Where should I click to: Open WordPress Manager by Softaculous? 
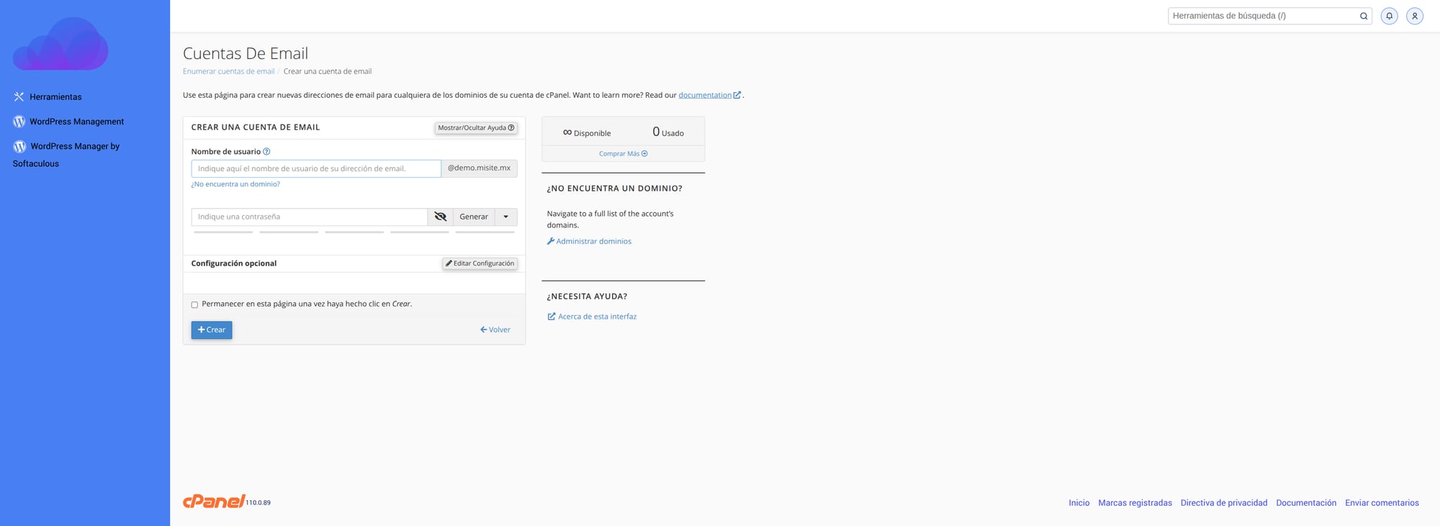(66, 155)
